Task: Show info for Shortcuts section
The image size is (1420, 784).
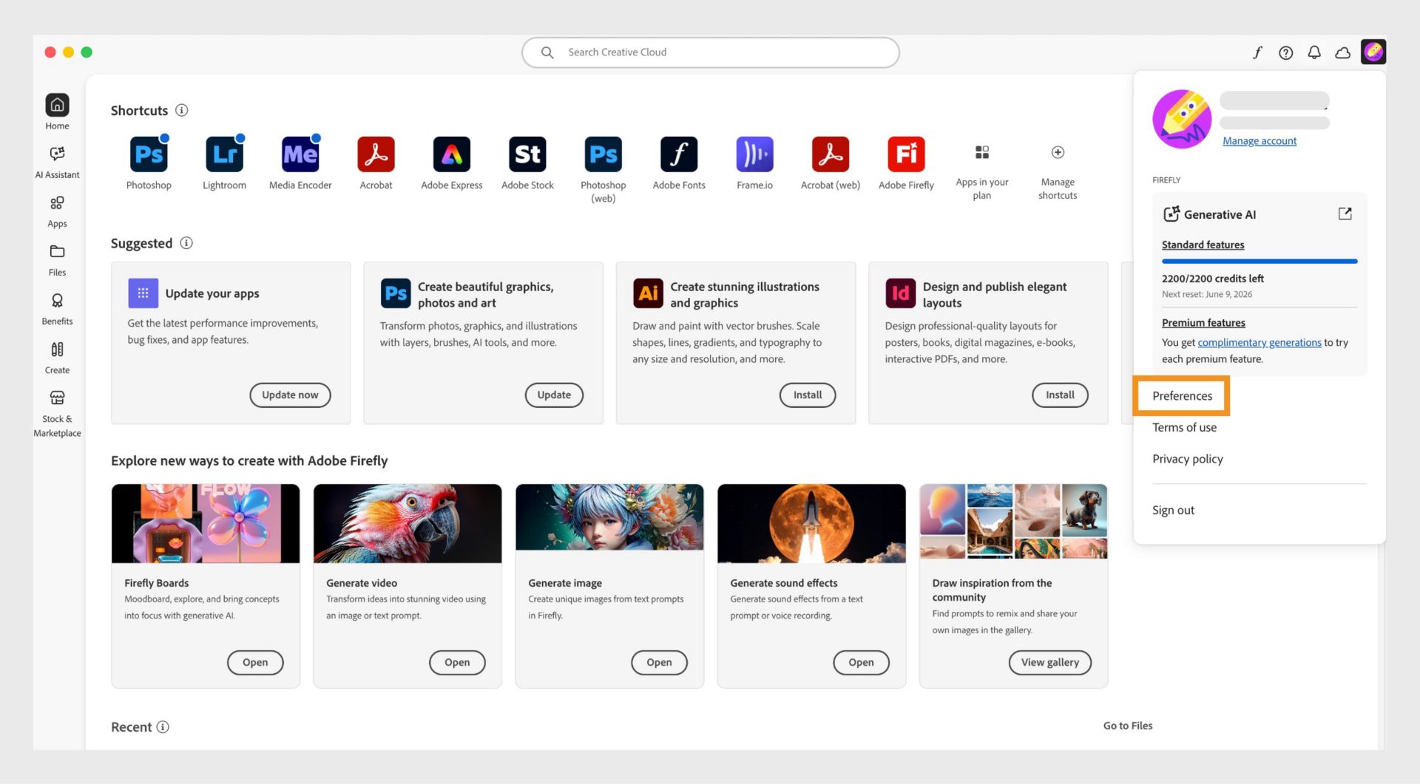Action: pyautogui.click(x=181, y=110)
